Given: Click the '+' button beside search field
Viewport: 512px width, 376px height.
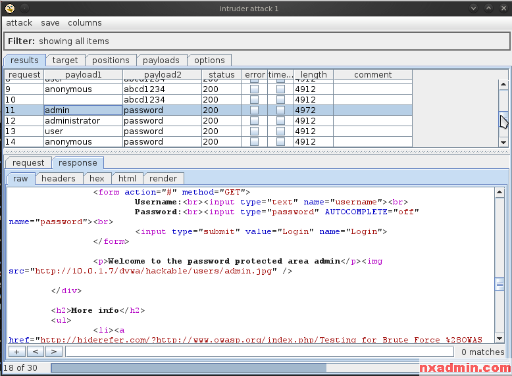Looking at the screenshot, I should click(x=16, y=352).
